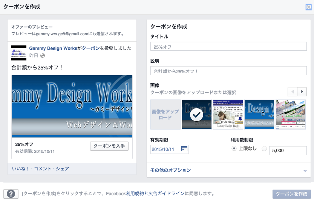Open the expiry date calendar picker

coord(184,149)
